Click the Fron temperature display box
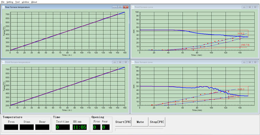The width and height of the screenshot is (260, 135). (x=11, y=127)
